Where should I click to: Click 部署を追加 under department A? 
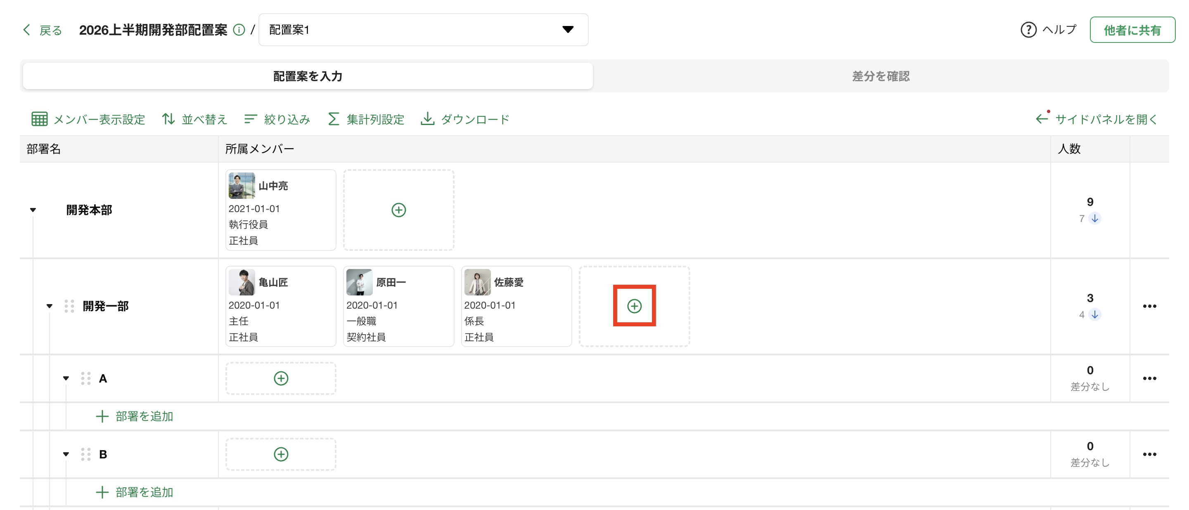click(134, 416)
